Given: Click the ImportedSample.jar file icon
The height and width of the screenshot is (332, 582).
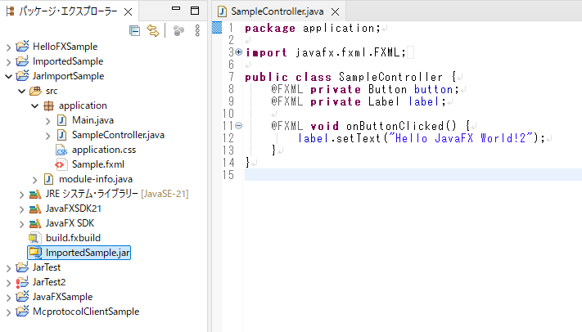Looking at the screenshot, I should 36,253.
